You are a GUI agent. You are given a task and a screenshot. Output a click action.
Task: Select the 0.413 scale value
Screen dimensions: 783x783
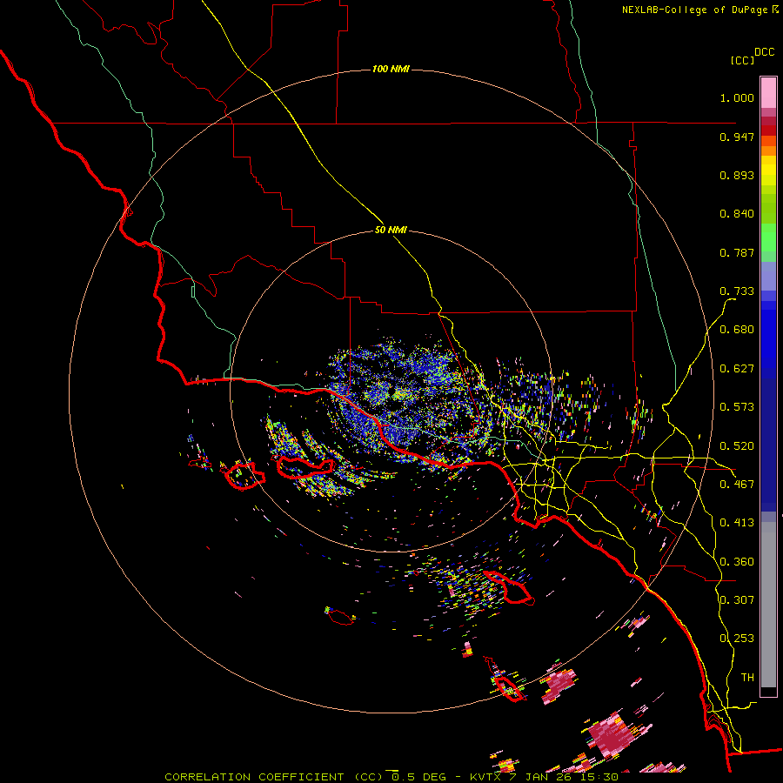click(737, 523)
